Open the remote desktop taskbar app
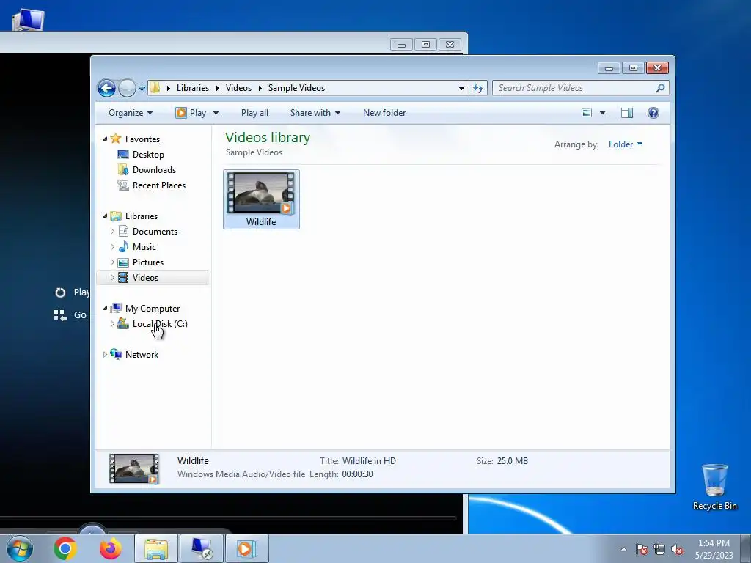This screenshot has height=563, width=751. tap(201, 548)
